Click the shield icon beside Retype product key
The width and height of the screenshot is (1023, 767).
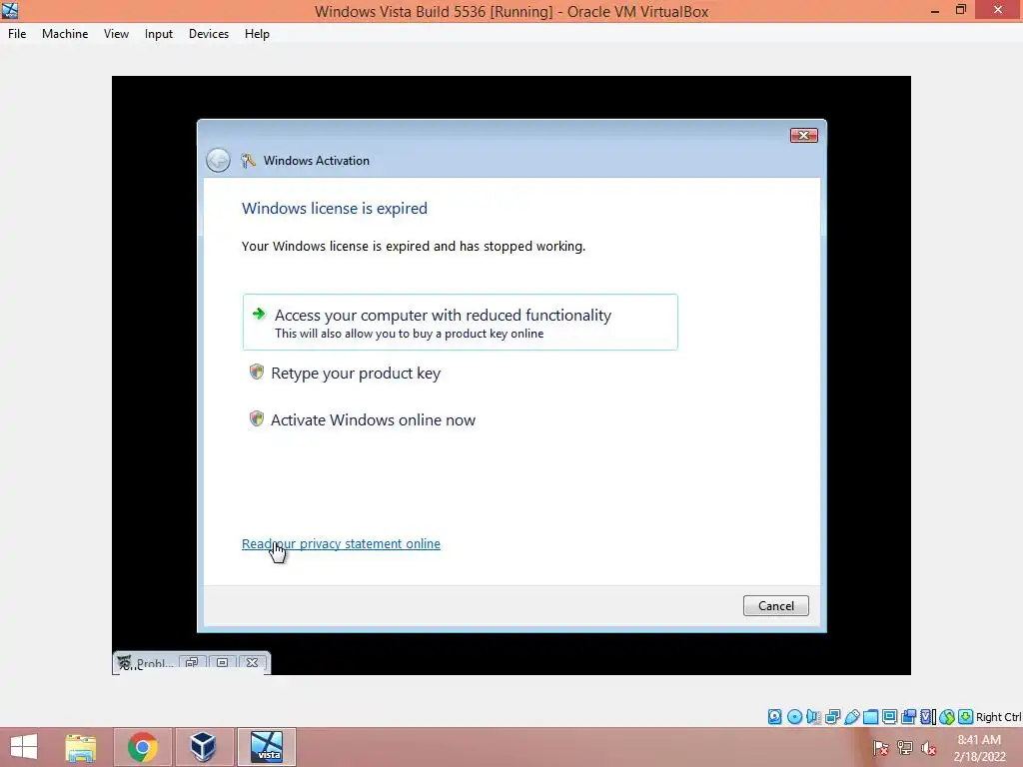tap(257, 372)
